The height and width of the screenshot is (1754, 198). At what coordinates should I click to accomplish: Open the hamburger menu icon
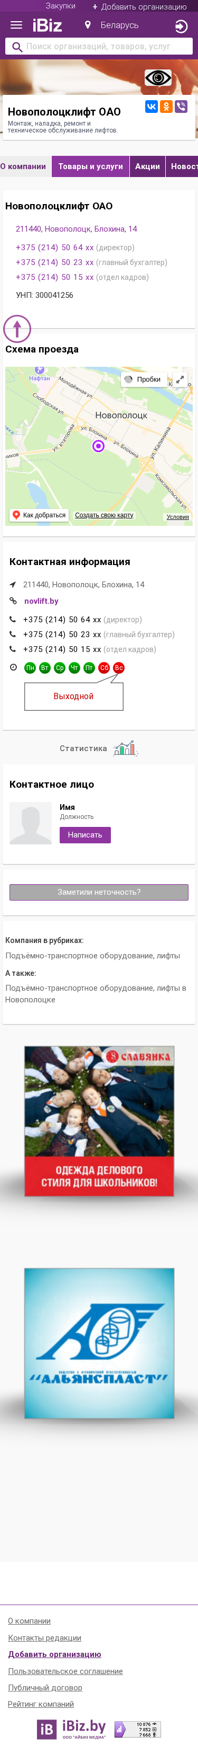click(x=16, y=26)
